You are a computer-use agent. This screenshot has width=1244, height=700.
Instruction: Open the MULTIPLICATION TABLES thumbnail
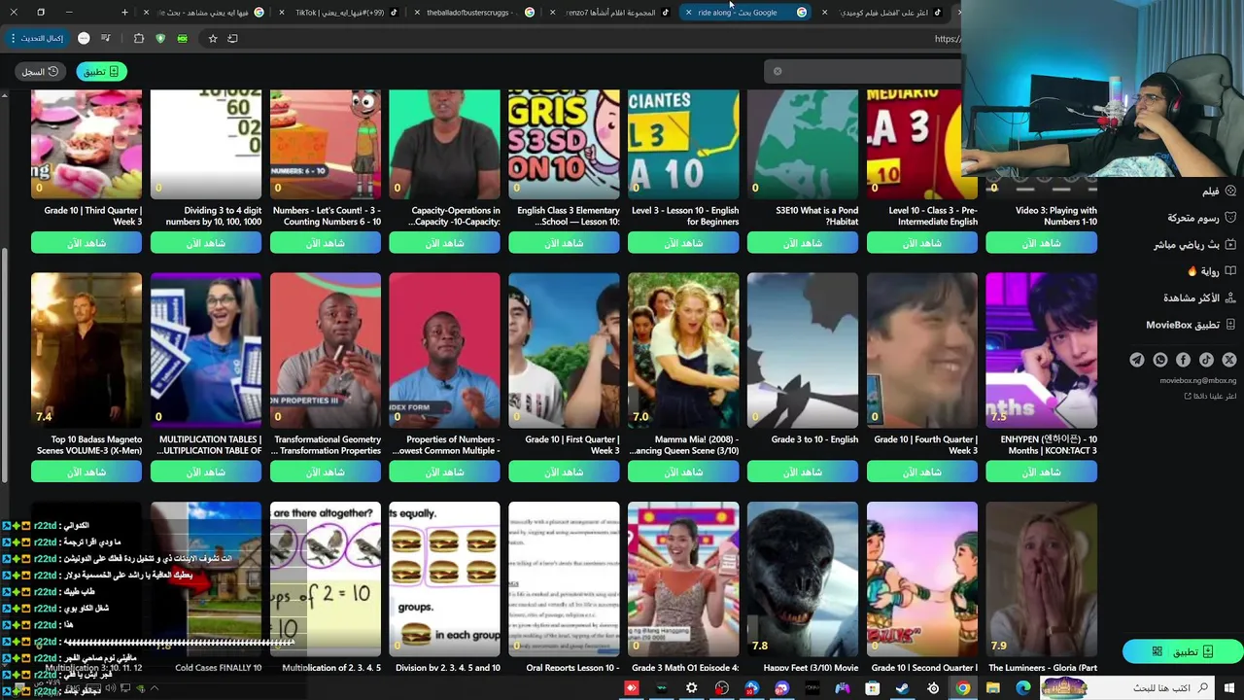pyautogui.click(x=206, y=350)
